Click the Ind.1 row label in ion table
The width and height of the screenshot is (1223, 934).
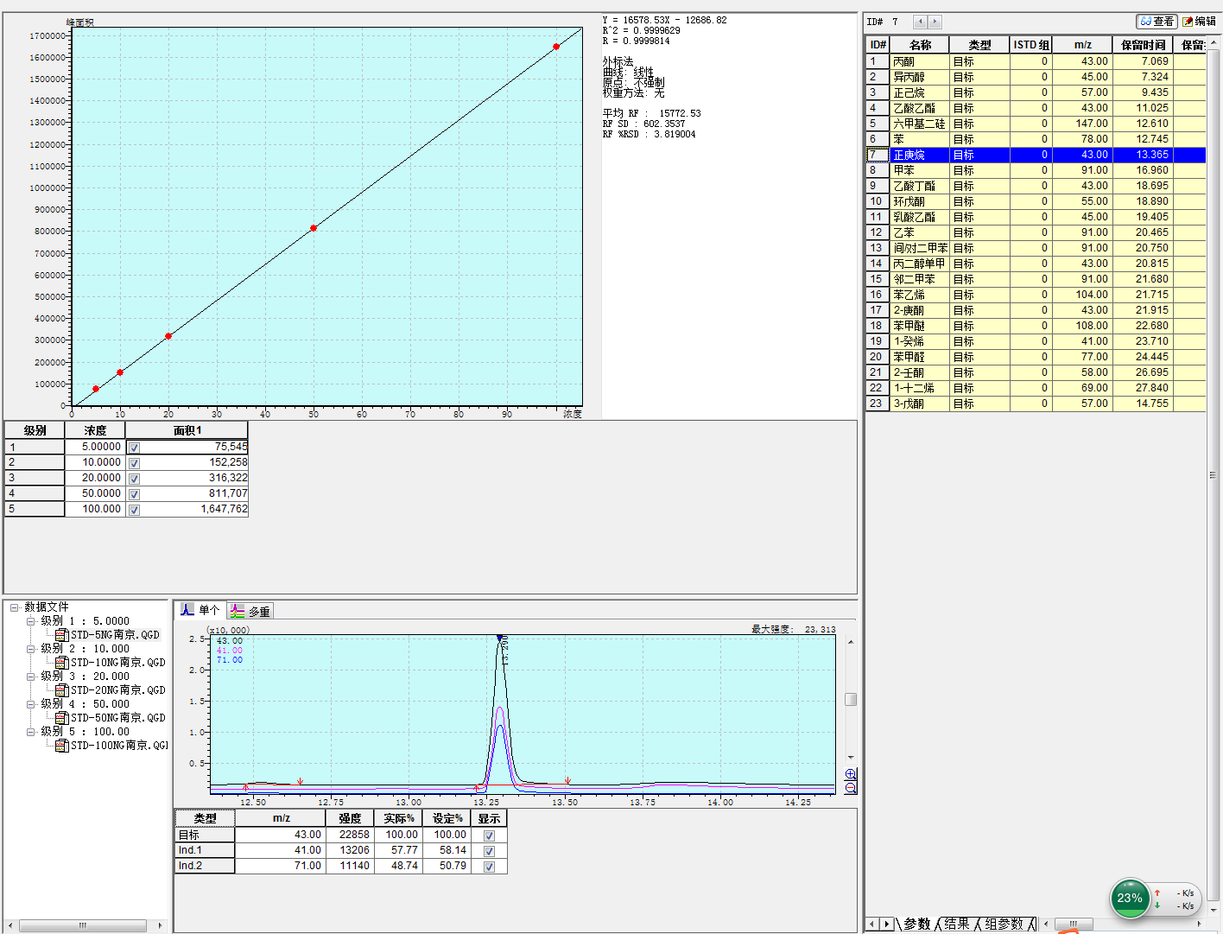205,851
